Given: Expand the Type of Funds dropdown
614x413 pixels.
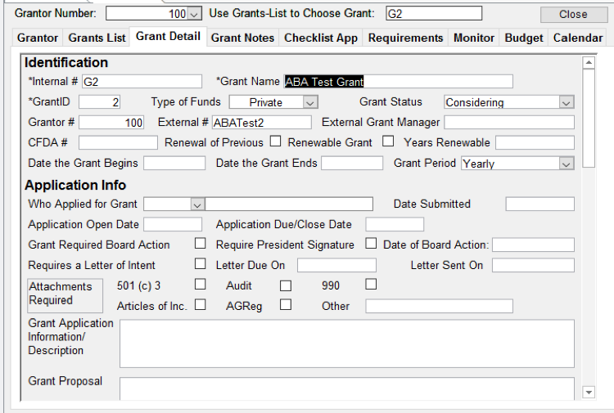Looking at the screenshot, I should 309,102.
